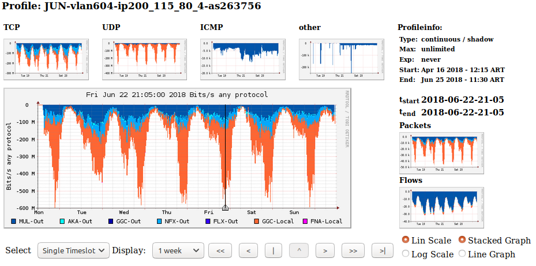Choose the Stacked Graph radio button
Screen dimensions: 536x266
pyautogui.click(x=462, y=240)
